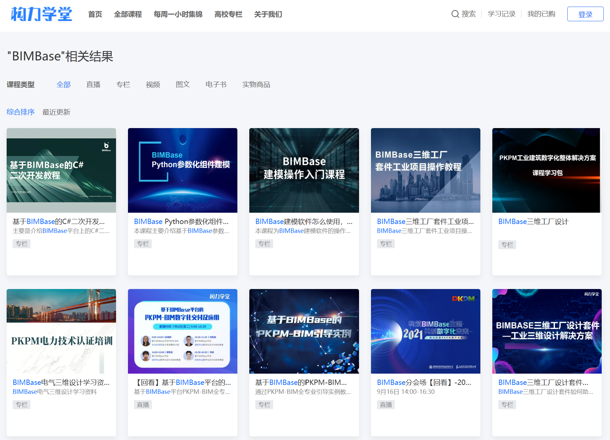Click title BIMBase三维工厂套件工业项...

click(425, 221)
